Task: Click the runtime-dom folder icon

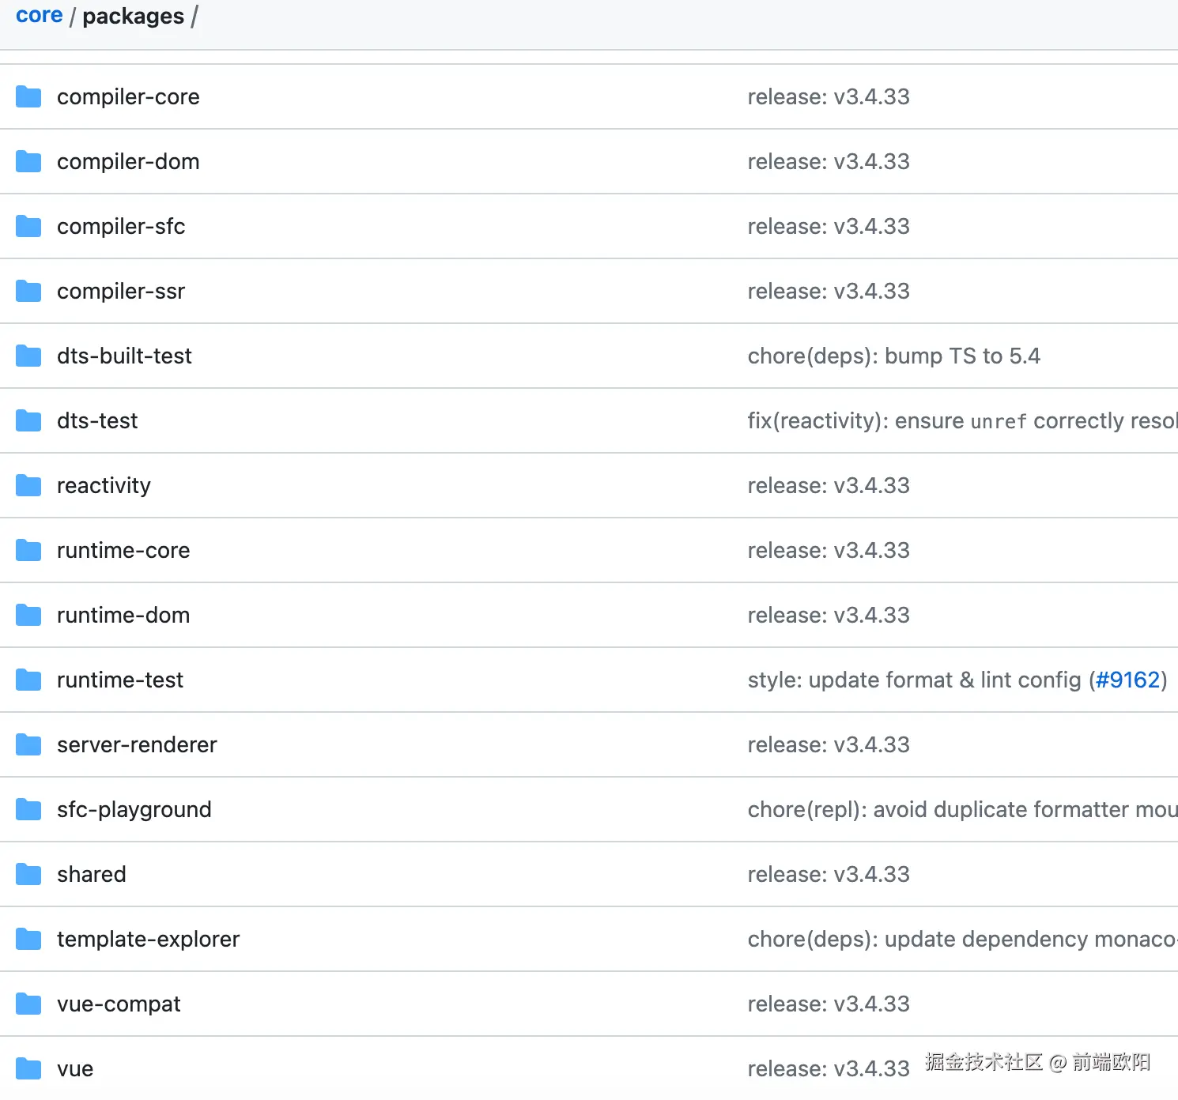Action: tap(28, 616)
